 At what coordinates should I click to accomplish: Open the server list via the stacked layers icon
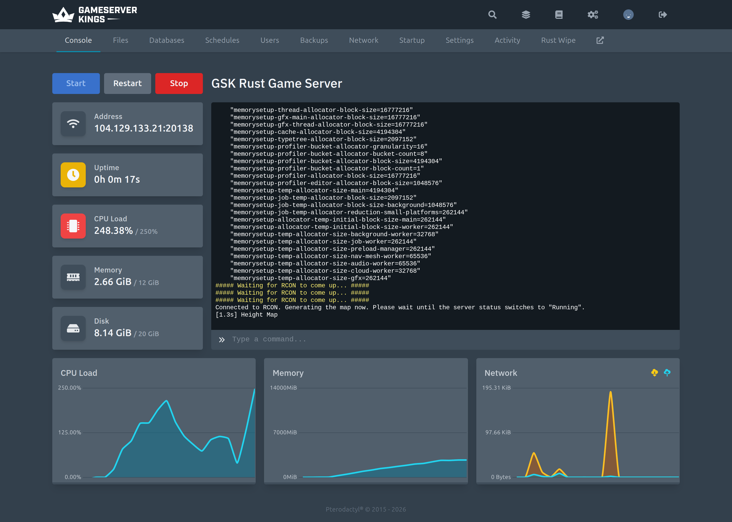[526, 14]
